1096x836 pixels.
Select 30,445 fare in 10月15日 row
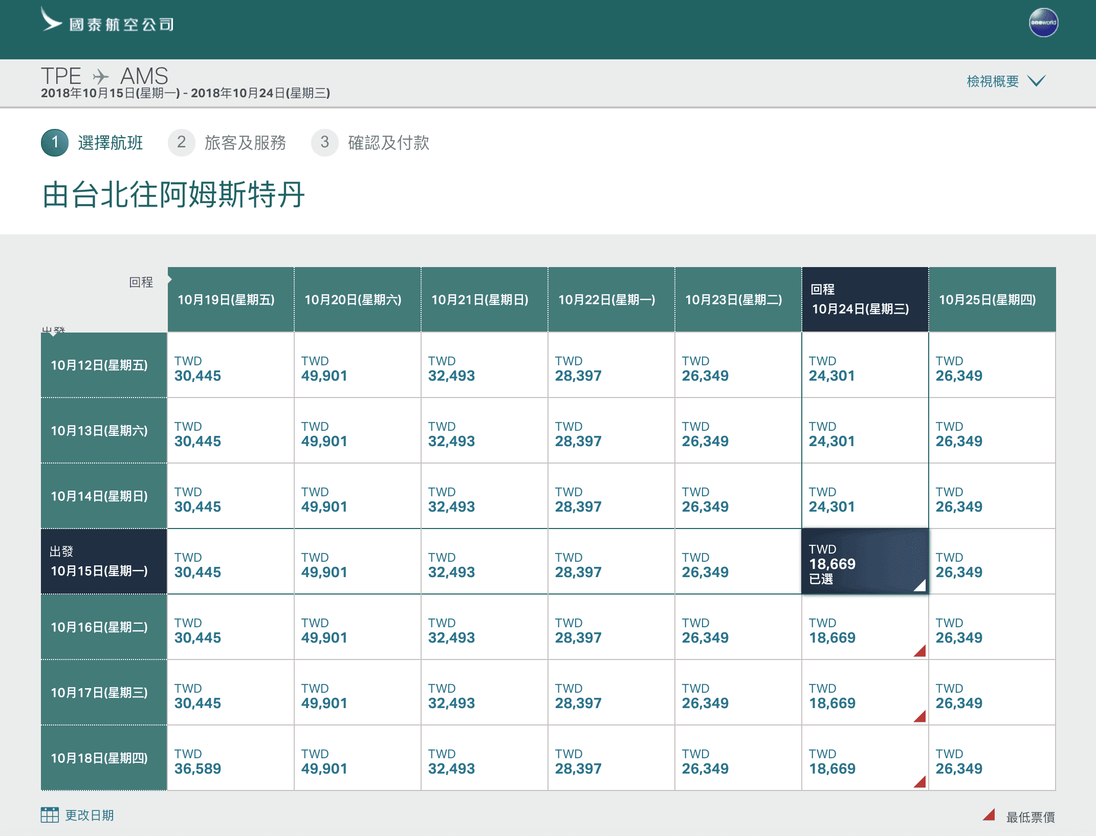(x=231, y=561)
